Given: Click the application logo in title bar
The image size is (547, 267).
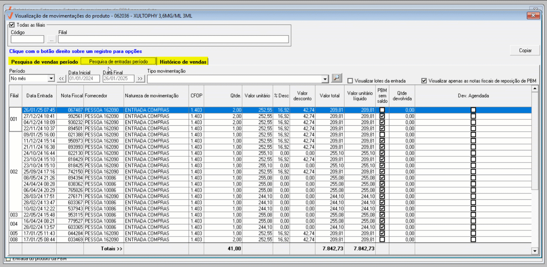Looking at the screenshot, I should 10,16.
